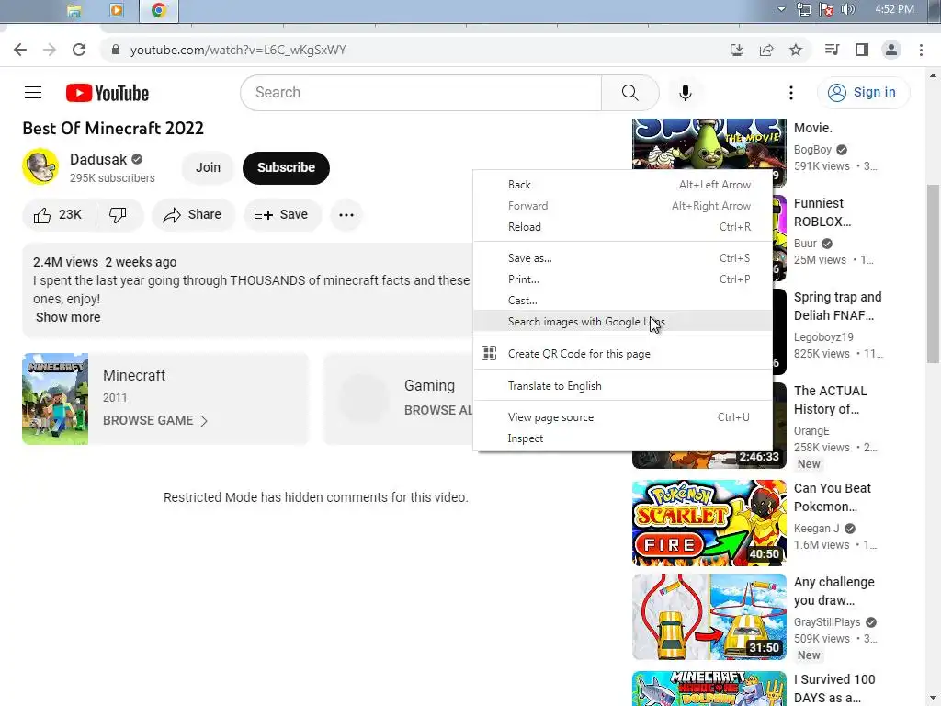941x706 pixels.
Task: Open the Chrome profile avatar icon
Action: pos(891,50)
